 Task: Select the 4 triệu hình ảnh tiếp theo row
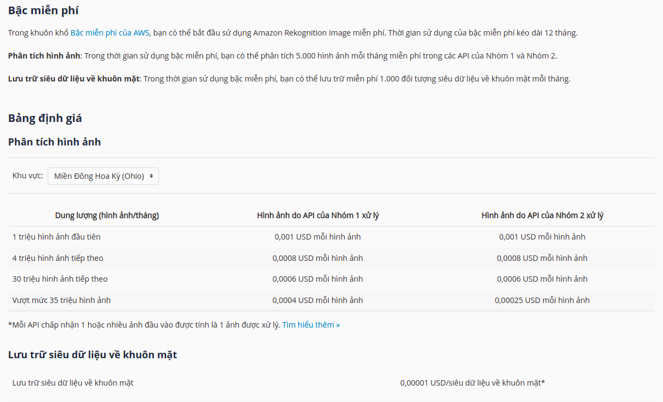coord(58,258)
